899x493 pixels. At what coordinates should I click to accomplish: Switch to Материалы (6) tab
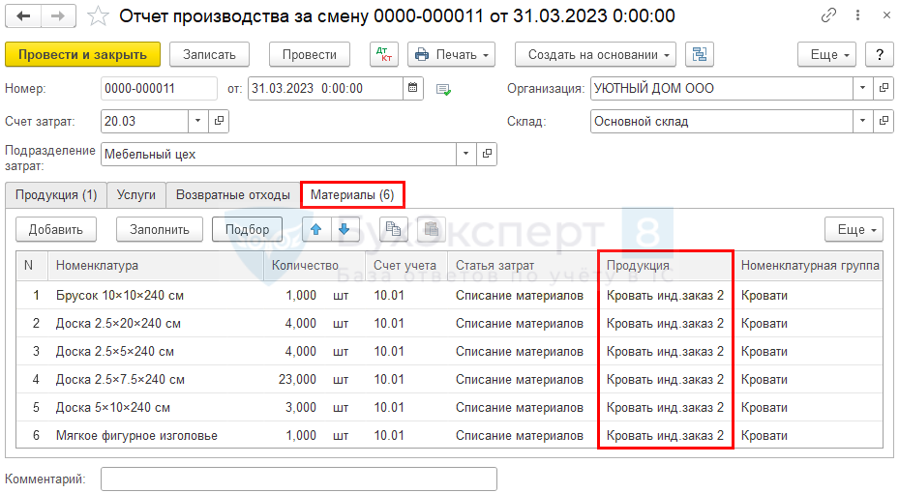point(352,195)
